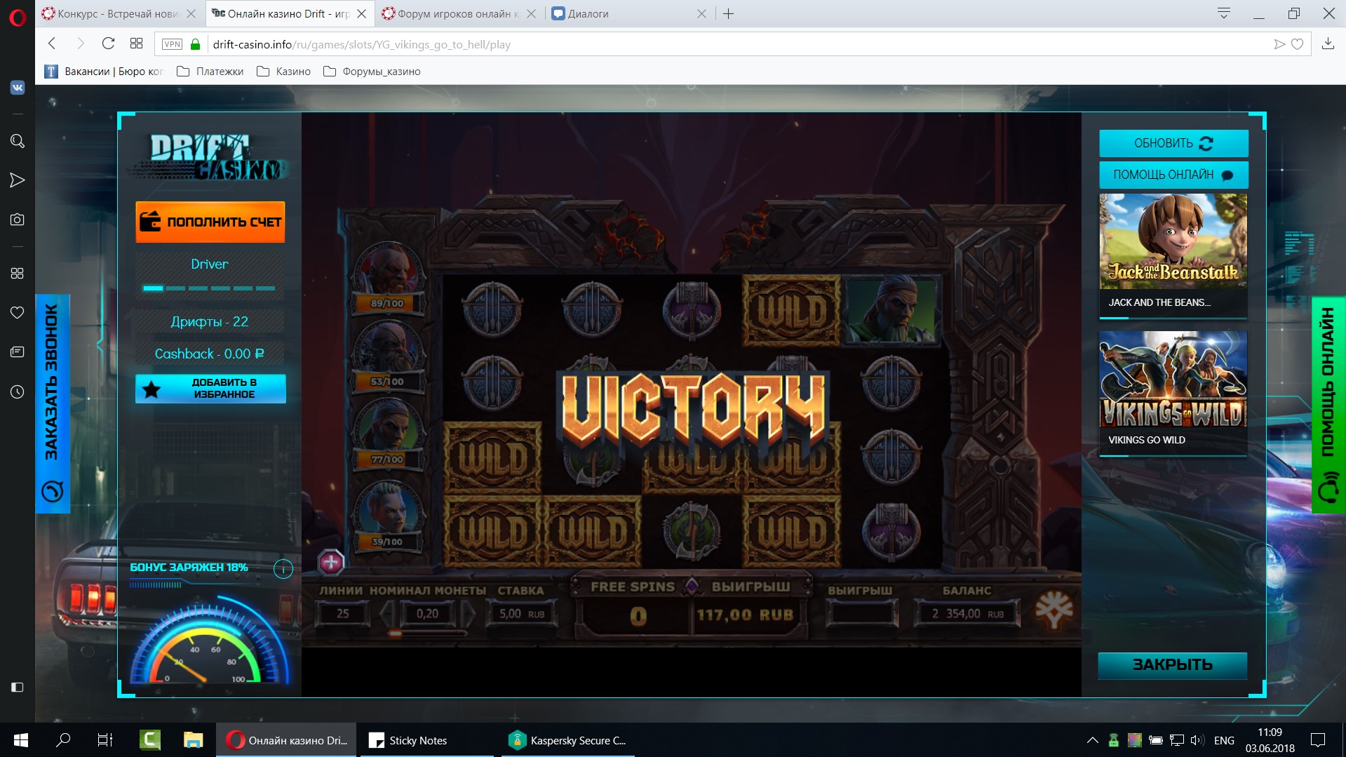Screen dimensions: 1346x757
Task: Open green Помощь онлайн side tab
Action: click(1328, 405)
